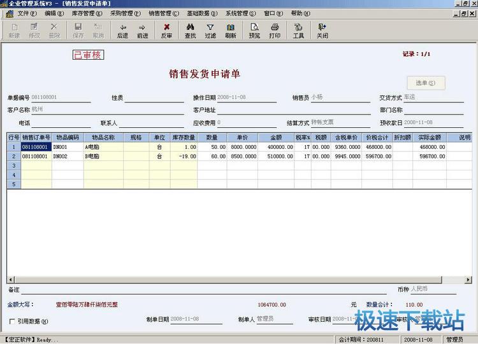This screenshot has width=478, height=344.
Task: Select the B电脑 item name cell
Action: [103, 156]
